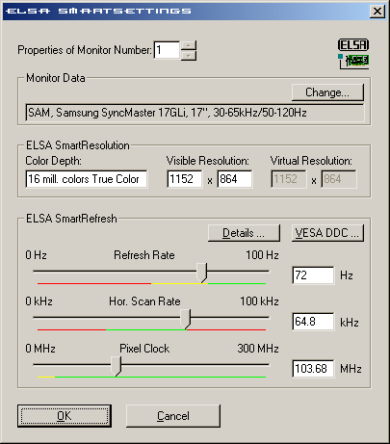Open visible resolution width 1152 box
The image size is (390, 444).
click(185, 179)
